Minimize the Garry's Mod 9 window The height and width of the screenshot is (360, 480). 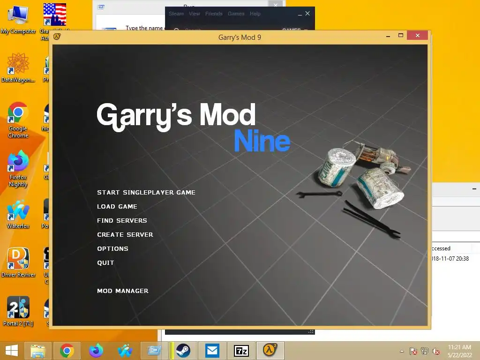tap(388, 36)
